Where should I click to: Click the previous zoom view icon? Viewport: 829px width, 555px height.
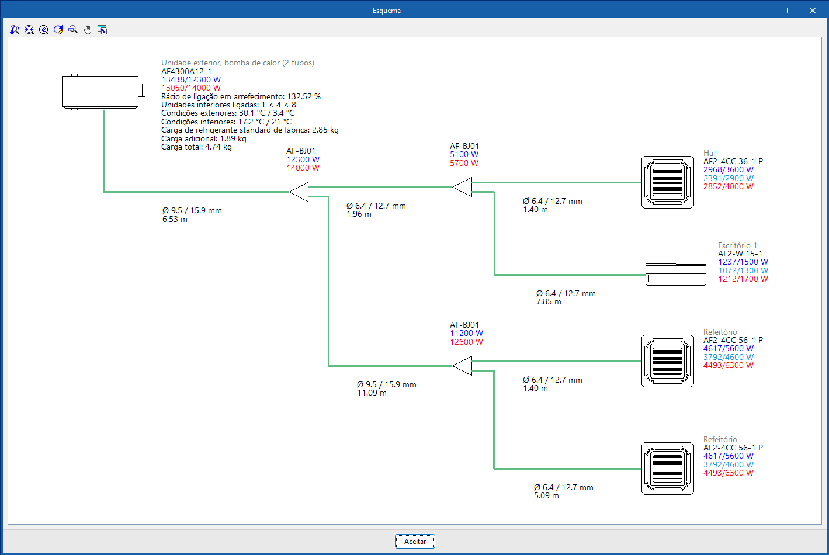tap(15, 30)
